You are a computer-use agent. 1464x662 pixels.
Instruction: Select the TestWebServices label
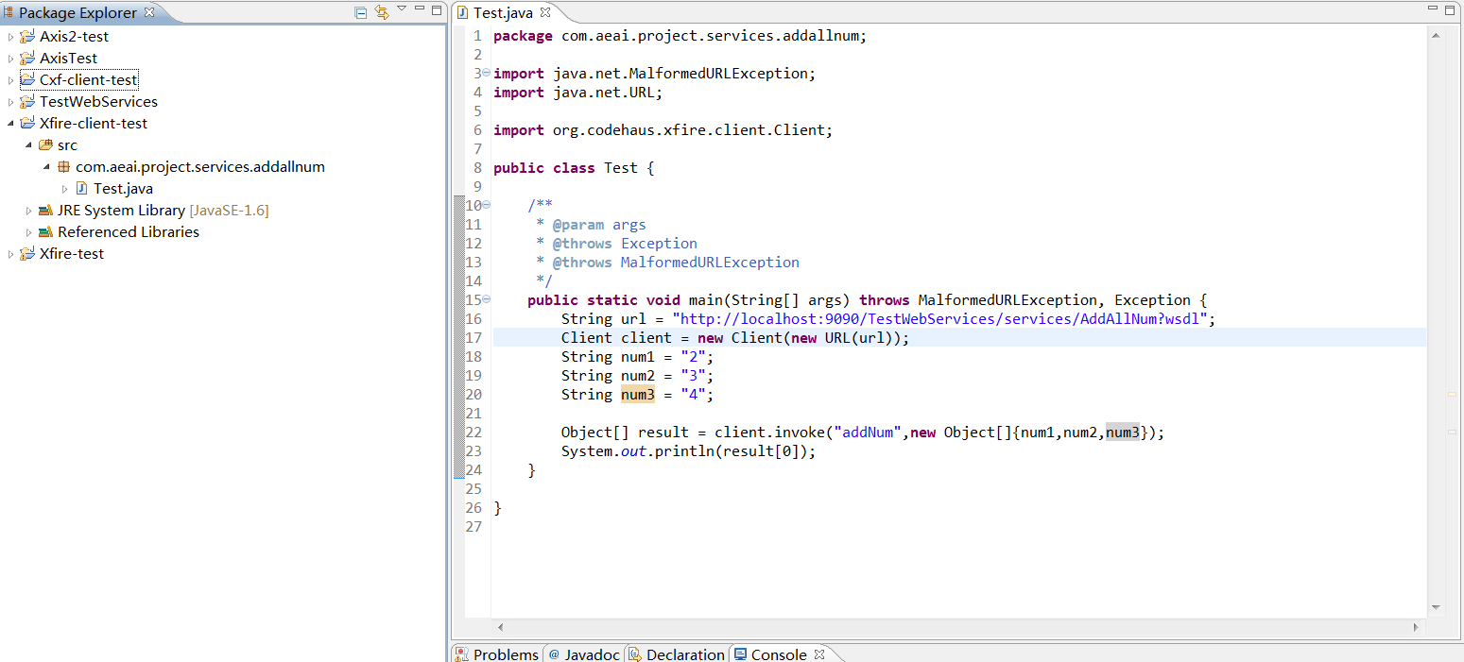coord(98,102)
